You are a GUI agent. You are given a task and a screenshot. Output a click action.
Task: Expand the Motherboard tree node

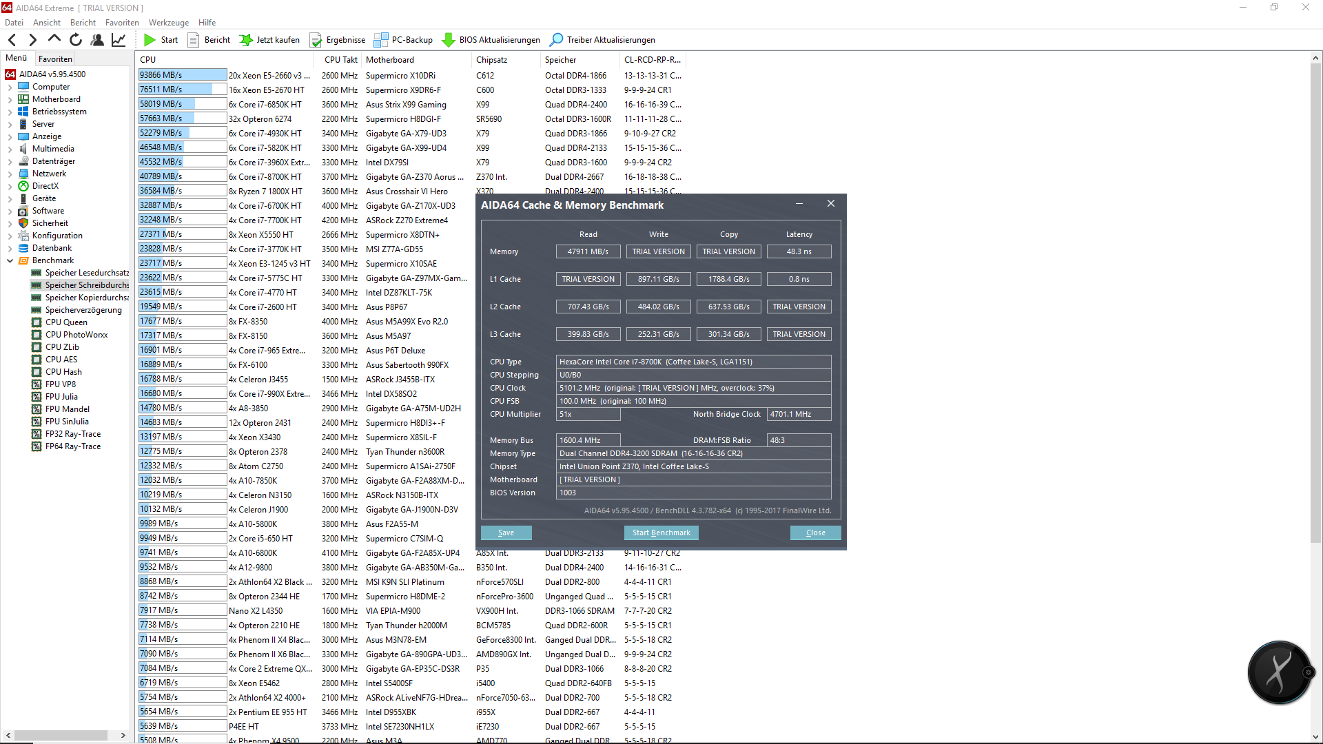point(10,100)
